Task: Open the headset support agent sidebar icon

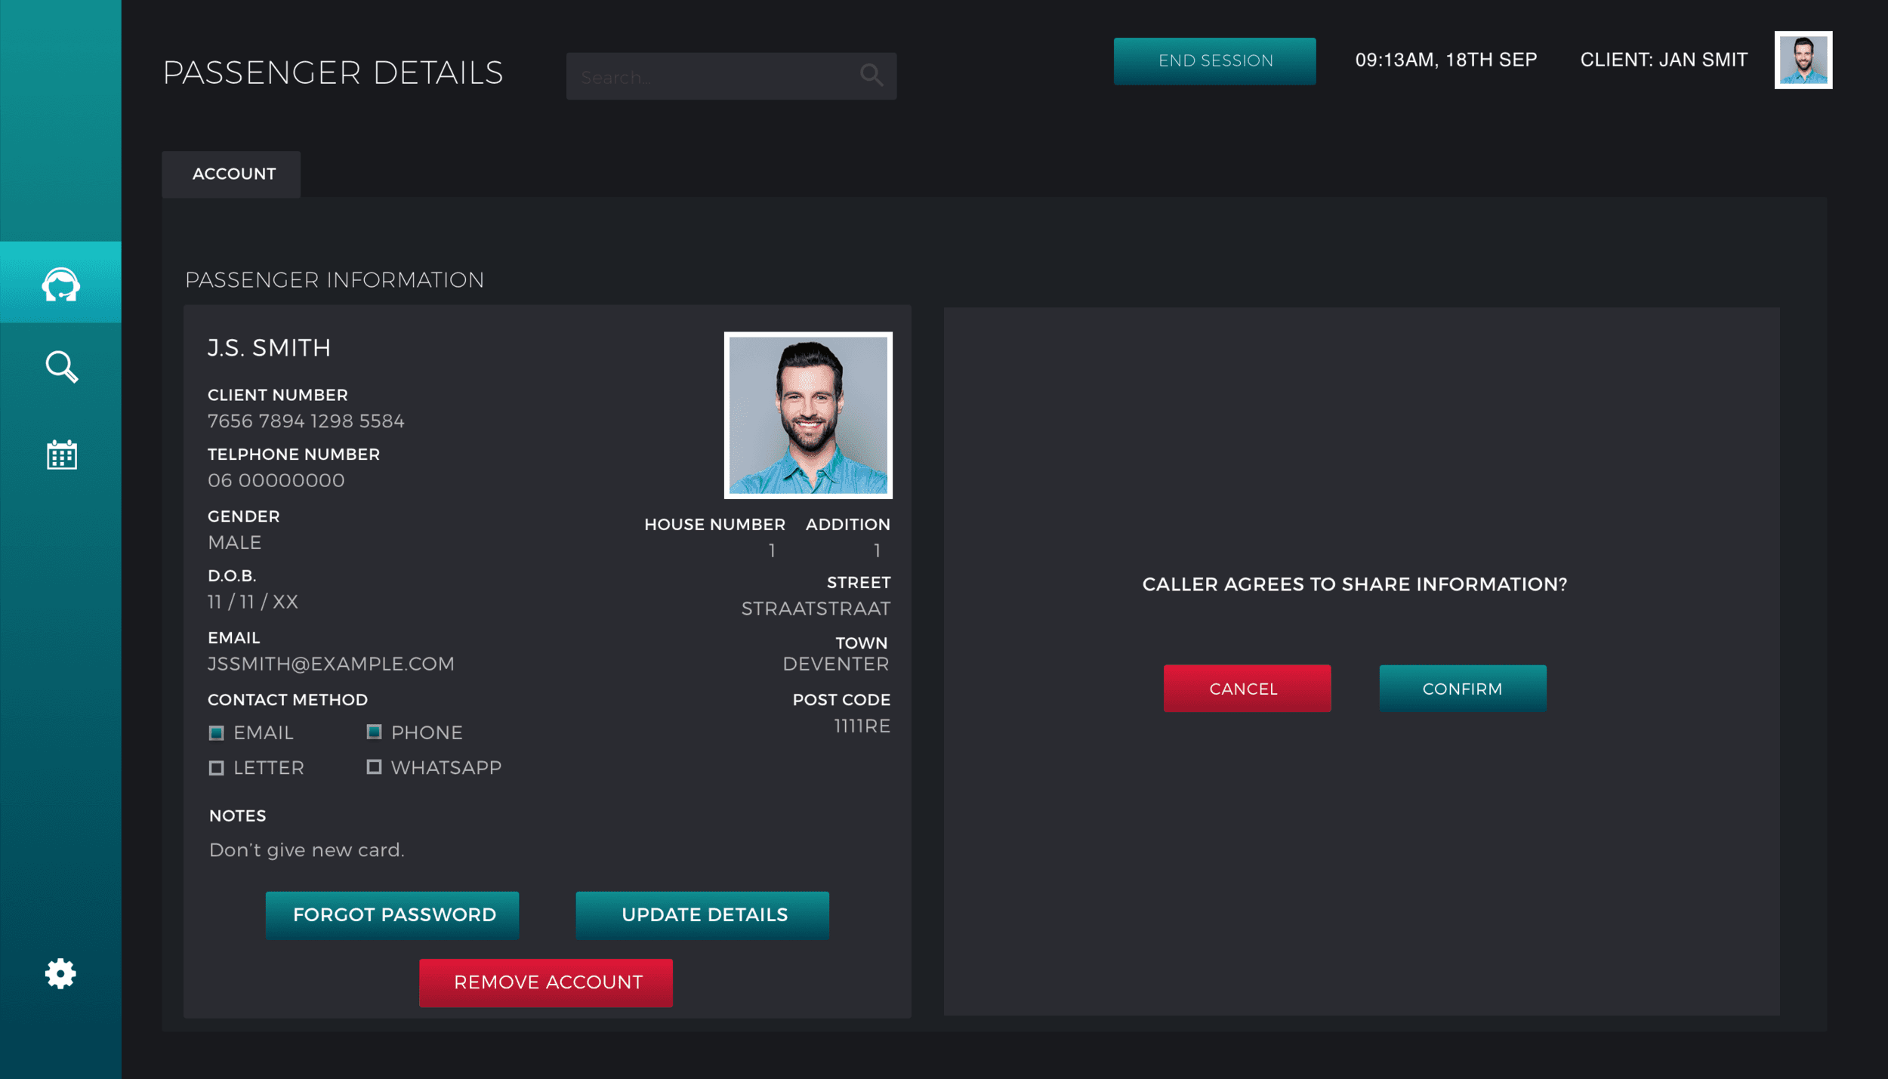Action: [60, 284]
